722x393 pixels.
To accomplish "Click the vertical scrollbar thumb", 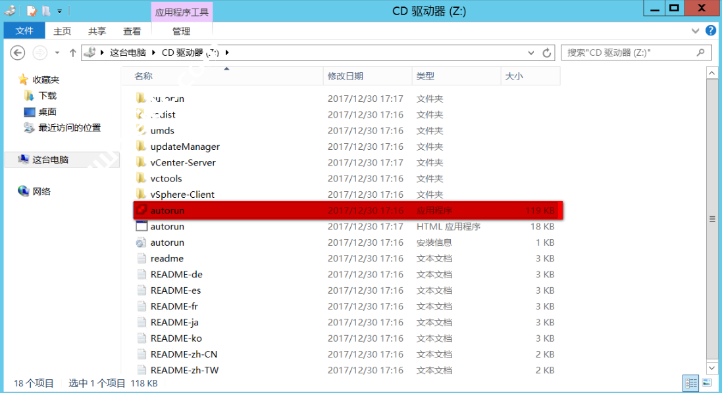I will pos(712,220).
